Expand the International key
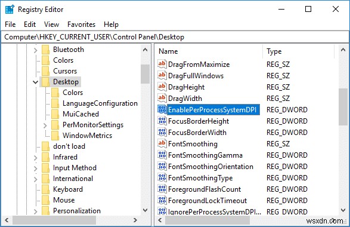The image size is (350, 227). pyautogui.click(x=36, y=179)
